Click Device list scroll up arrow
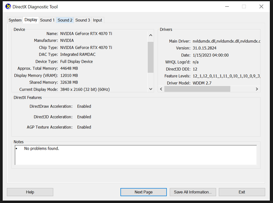 pos(151,35)
